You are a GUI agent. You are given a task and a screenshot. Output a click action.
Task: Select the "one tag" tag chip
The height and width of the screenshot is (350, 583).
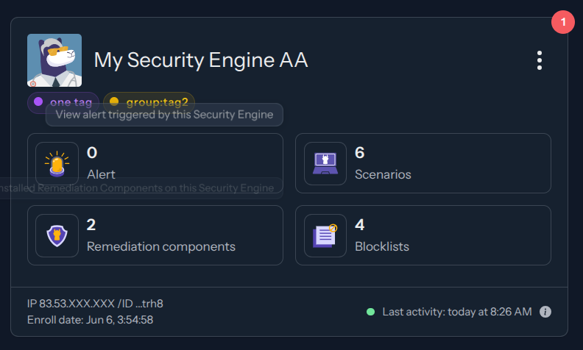tap(63, 102)
